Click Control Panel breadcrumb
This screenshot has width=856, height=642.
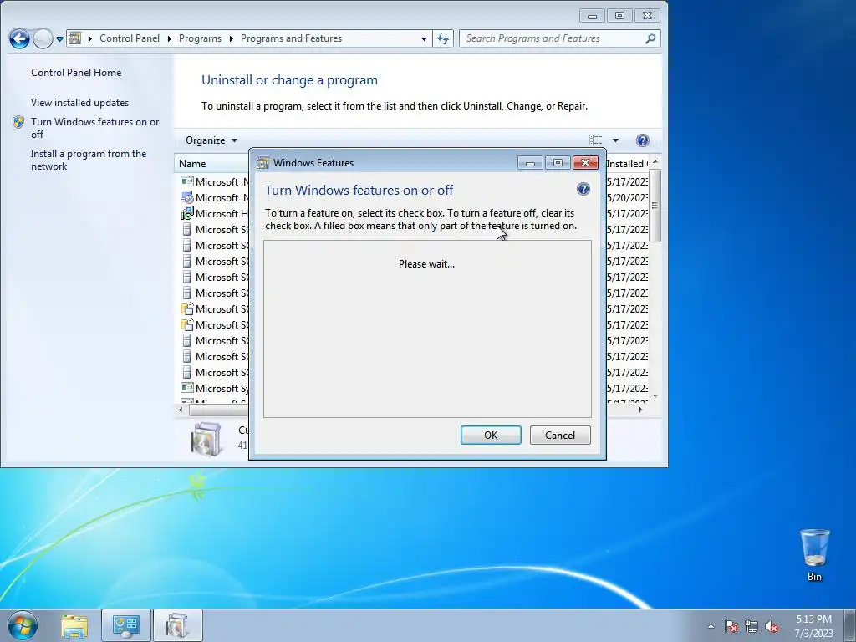130,38
